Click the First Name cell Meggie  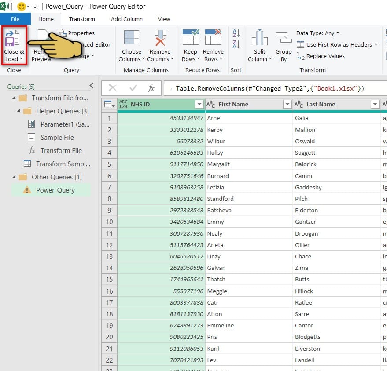point(249,291)
